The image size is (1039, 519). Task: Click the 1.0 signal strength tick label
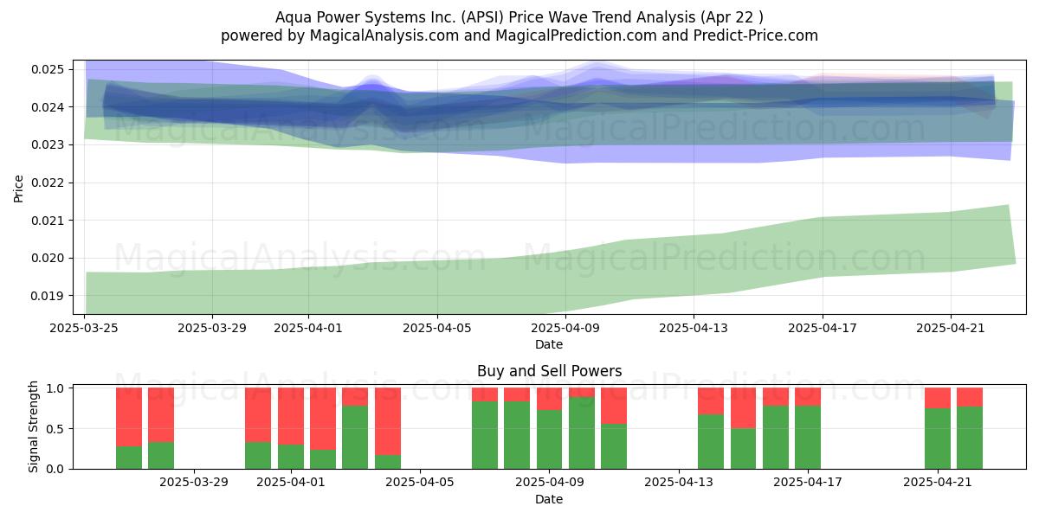coord(56,388)
